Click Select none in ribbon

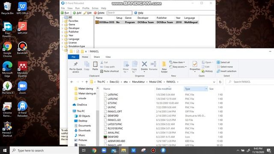point(224,67)
